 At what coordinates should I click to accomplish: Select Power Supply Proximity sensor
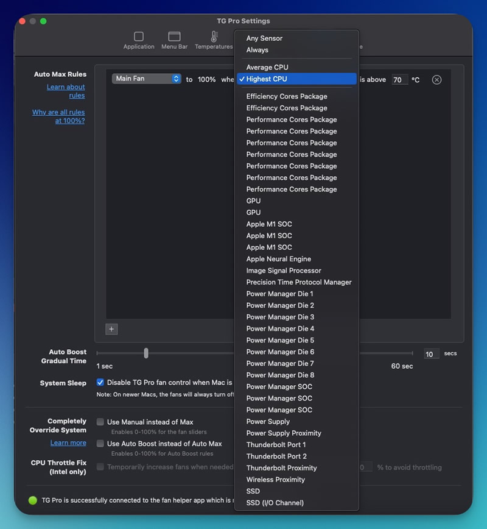tap(296, 433)
